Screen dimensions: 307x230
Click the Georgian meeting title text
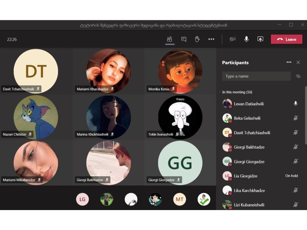click(x=153, y=25)
